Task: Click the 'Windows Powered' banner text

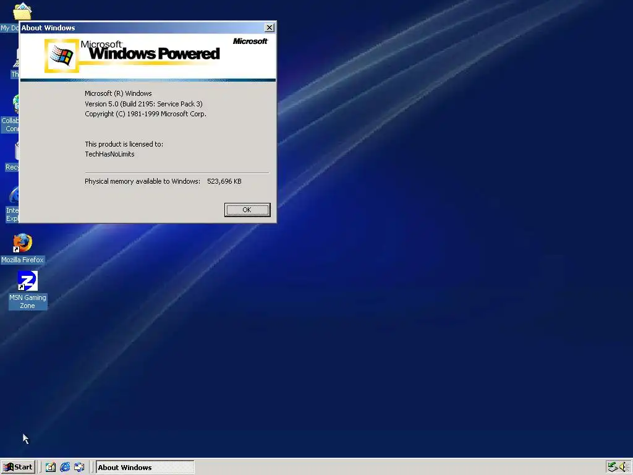Action: (x=154, y=53)
